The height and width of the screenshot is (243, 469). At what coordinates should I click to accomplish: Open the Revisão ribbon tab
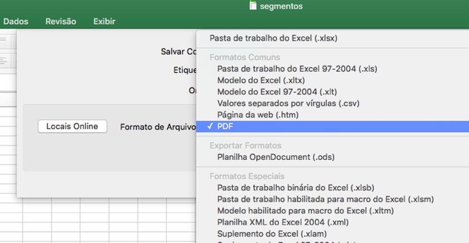(61, 21)
